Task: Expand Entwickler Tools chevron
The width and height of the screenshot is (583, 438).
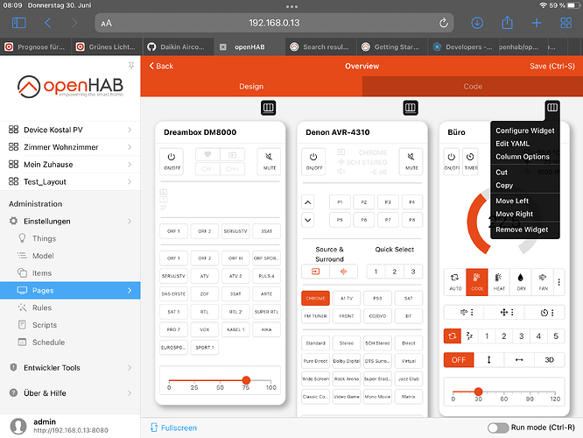Action: (x=130, y=368)
